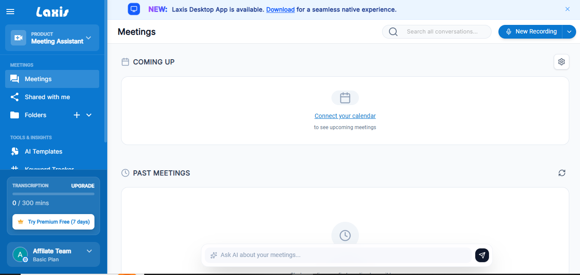Click the calendar icon in the empty state
The height and width of the screenshot is (275, 580).
pos(345,98)
